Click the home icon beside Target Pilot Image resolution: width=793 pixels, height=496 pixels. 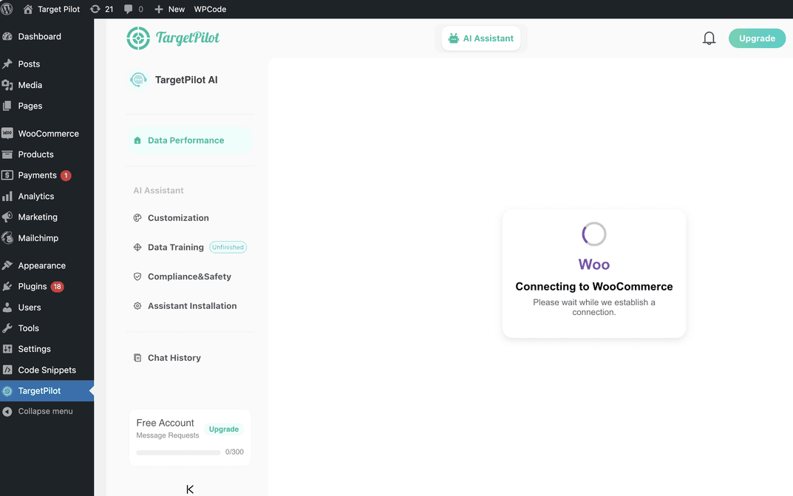(x=28, y=9)
